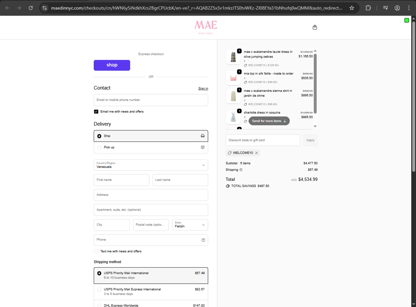The height and width of the screenshot is (307, 416).
Task: Apply the discount code
Action: tap(310, 140)
